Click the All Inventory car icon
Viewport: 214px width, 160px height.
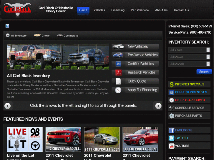click(x=8, y=36)
